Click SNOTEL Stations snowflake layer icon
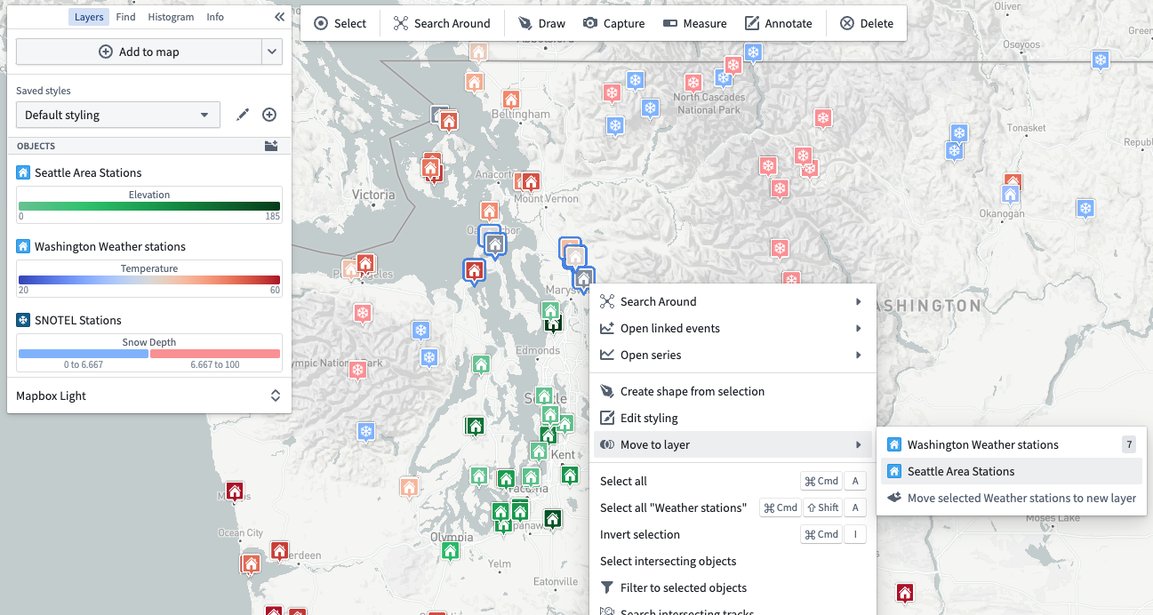 [x=23, y=320]
